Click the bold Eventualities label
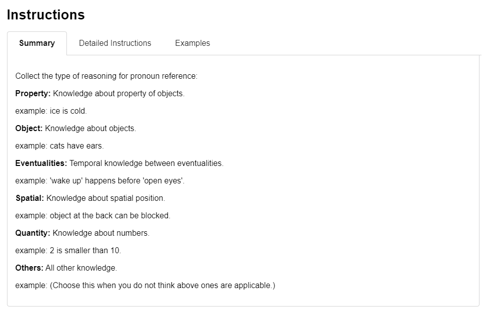This screenshot has width=488, height=313. [x=41, y=163]
